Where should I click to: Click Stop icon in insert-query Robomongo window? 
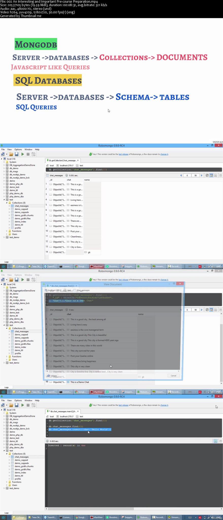28,405
